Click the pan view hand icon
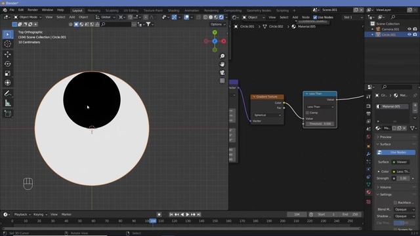Viewport: 420px width, 236px height. [222, 64]
